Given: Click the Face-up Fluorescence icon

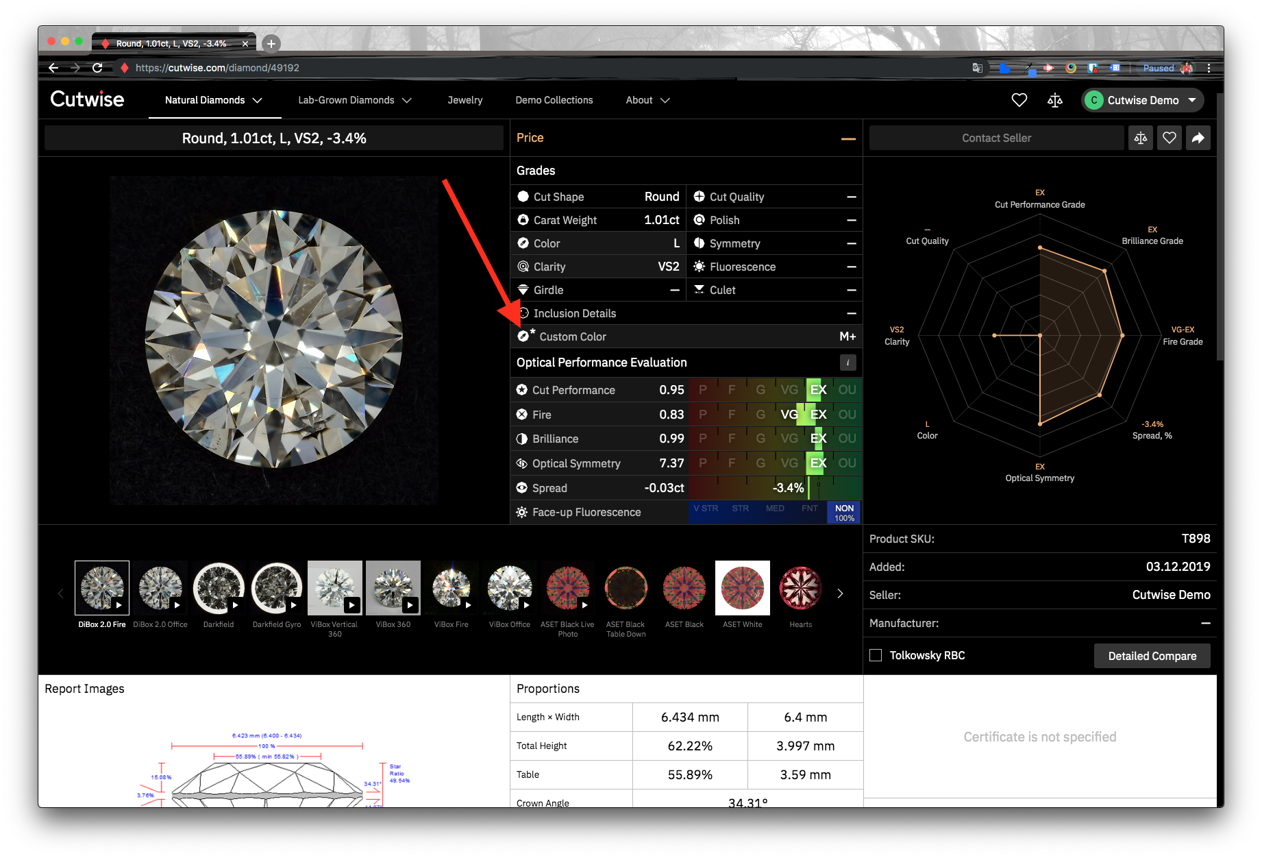Looking at the screenshot, I should pos(522,512).
